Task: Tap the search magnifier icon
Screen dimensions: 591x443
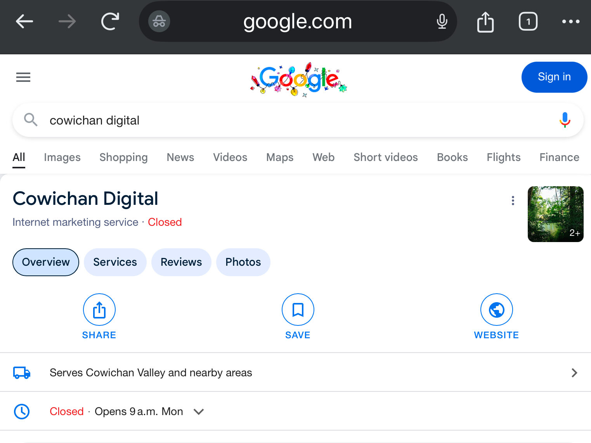Action: [31, 120]
